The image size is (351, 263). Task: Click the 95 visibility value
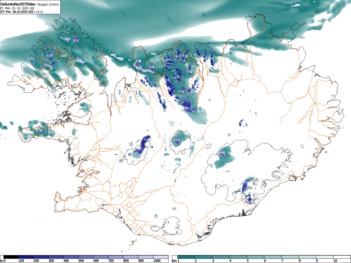point(211,59)
